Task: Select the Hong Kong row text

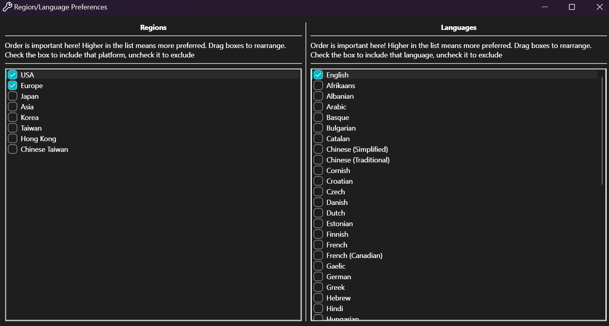Action: [38, 139]
